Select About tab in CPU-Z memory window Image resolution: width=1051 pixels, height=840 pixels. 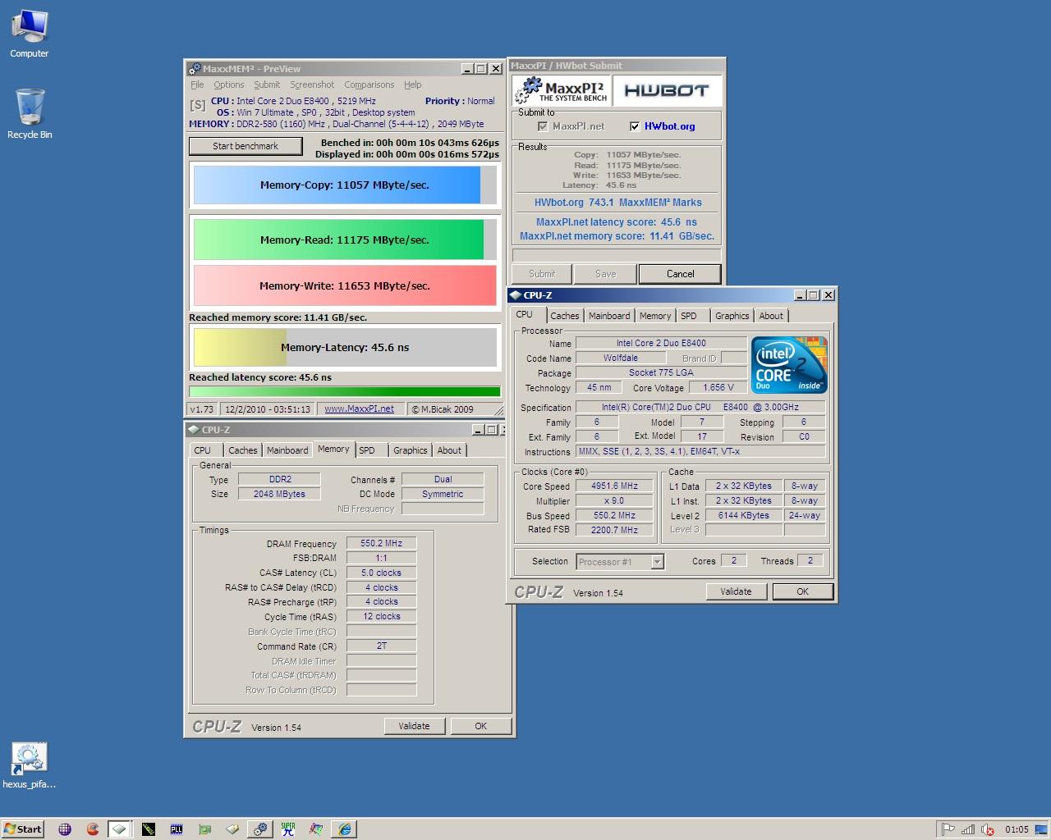pyautogui.click(x=449, y=450)
